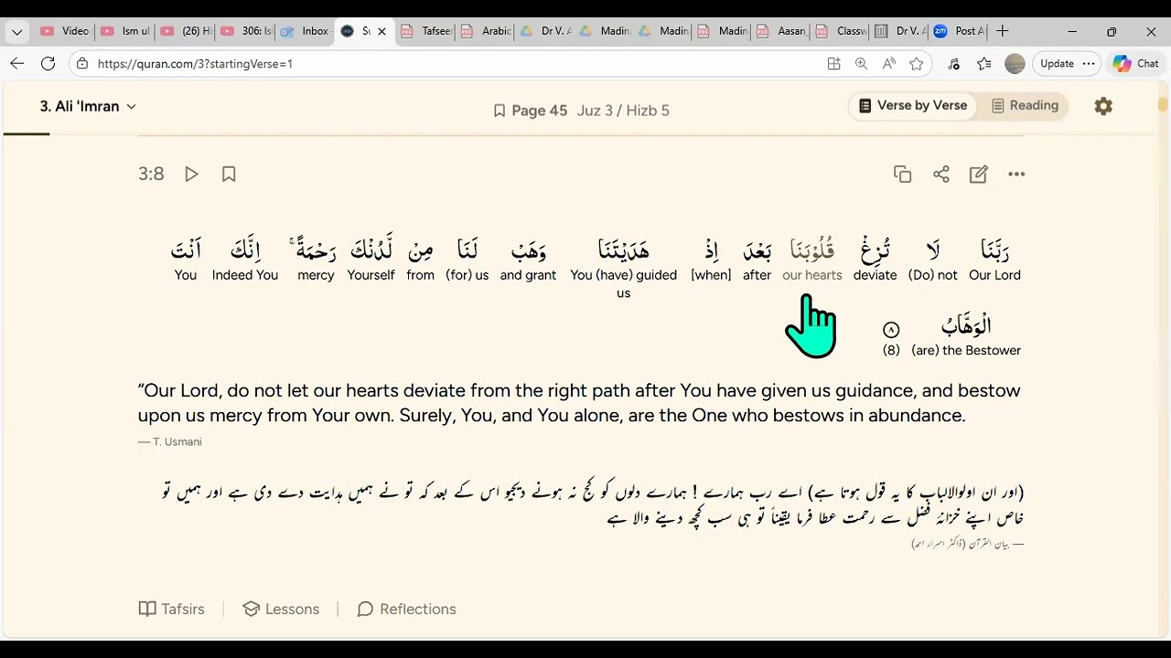Select the word 'Our Lord'

pos(994,259)
